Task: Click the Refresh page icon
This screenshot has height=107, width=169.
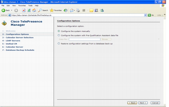Action: click(x=29, y=10)
